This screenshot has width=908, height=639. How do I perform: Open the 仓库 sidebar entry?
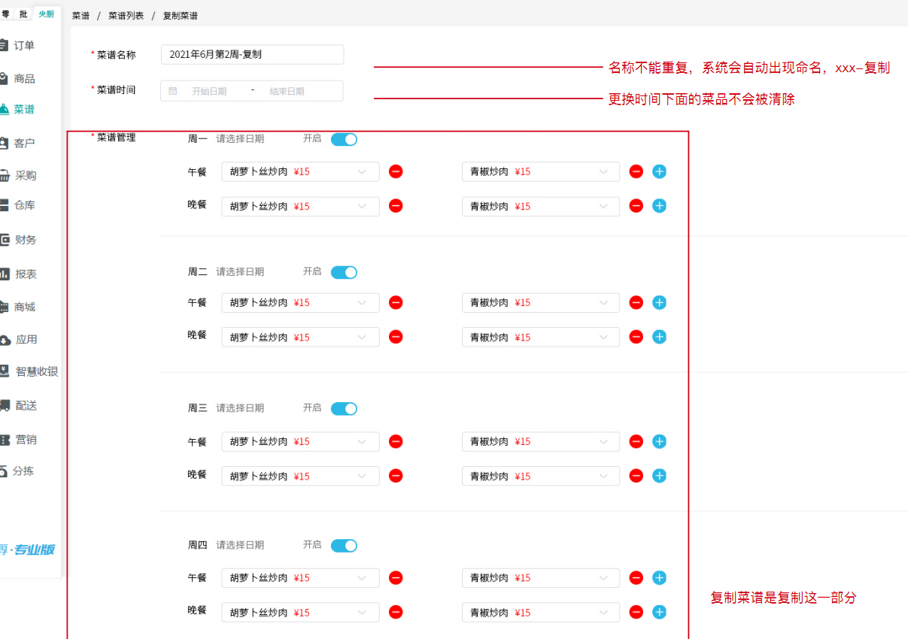(x=24, y=205)
